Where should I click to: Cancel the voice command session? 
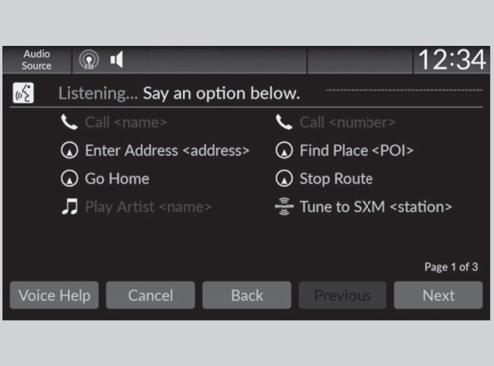(151, 296)
